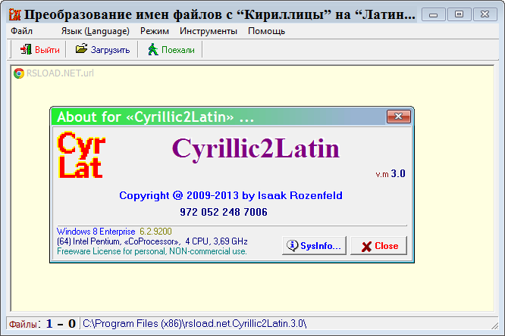Viewport: 505px width, 336px height.
Task: Open the Режим menu
Action: (x=154, y=31)
